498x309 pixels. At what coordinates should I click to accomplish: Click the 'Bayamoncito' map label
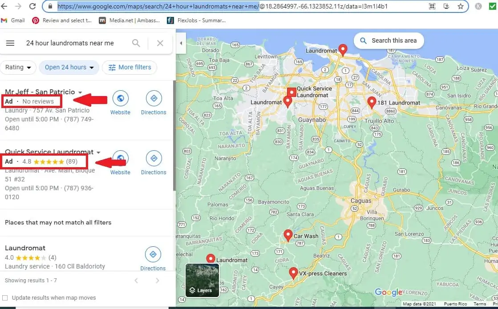273,202
